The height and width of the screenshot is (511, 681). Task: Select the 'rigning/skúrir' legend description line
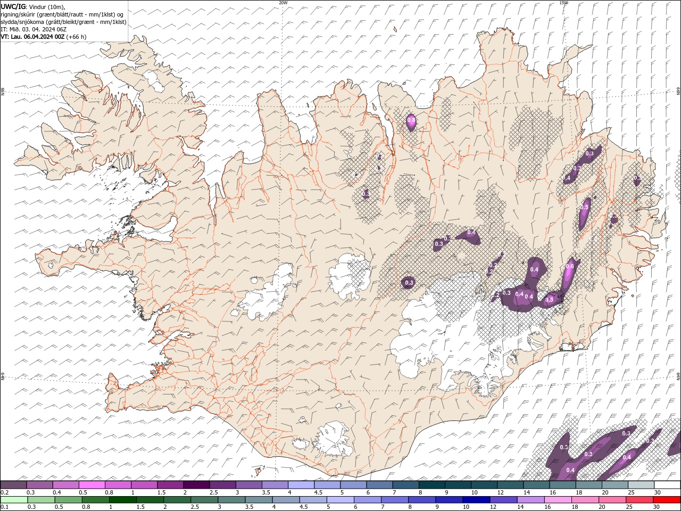pyautogui.click(x=62, y=14)
